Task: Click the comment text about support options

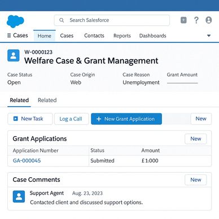Action: (x=86, y=203)
